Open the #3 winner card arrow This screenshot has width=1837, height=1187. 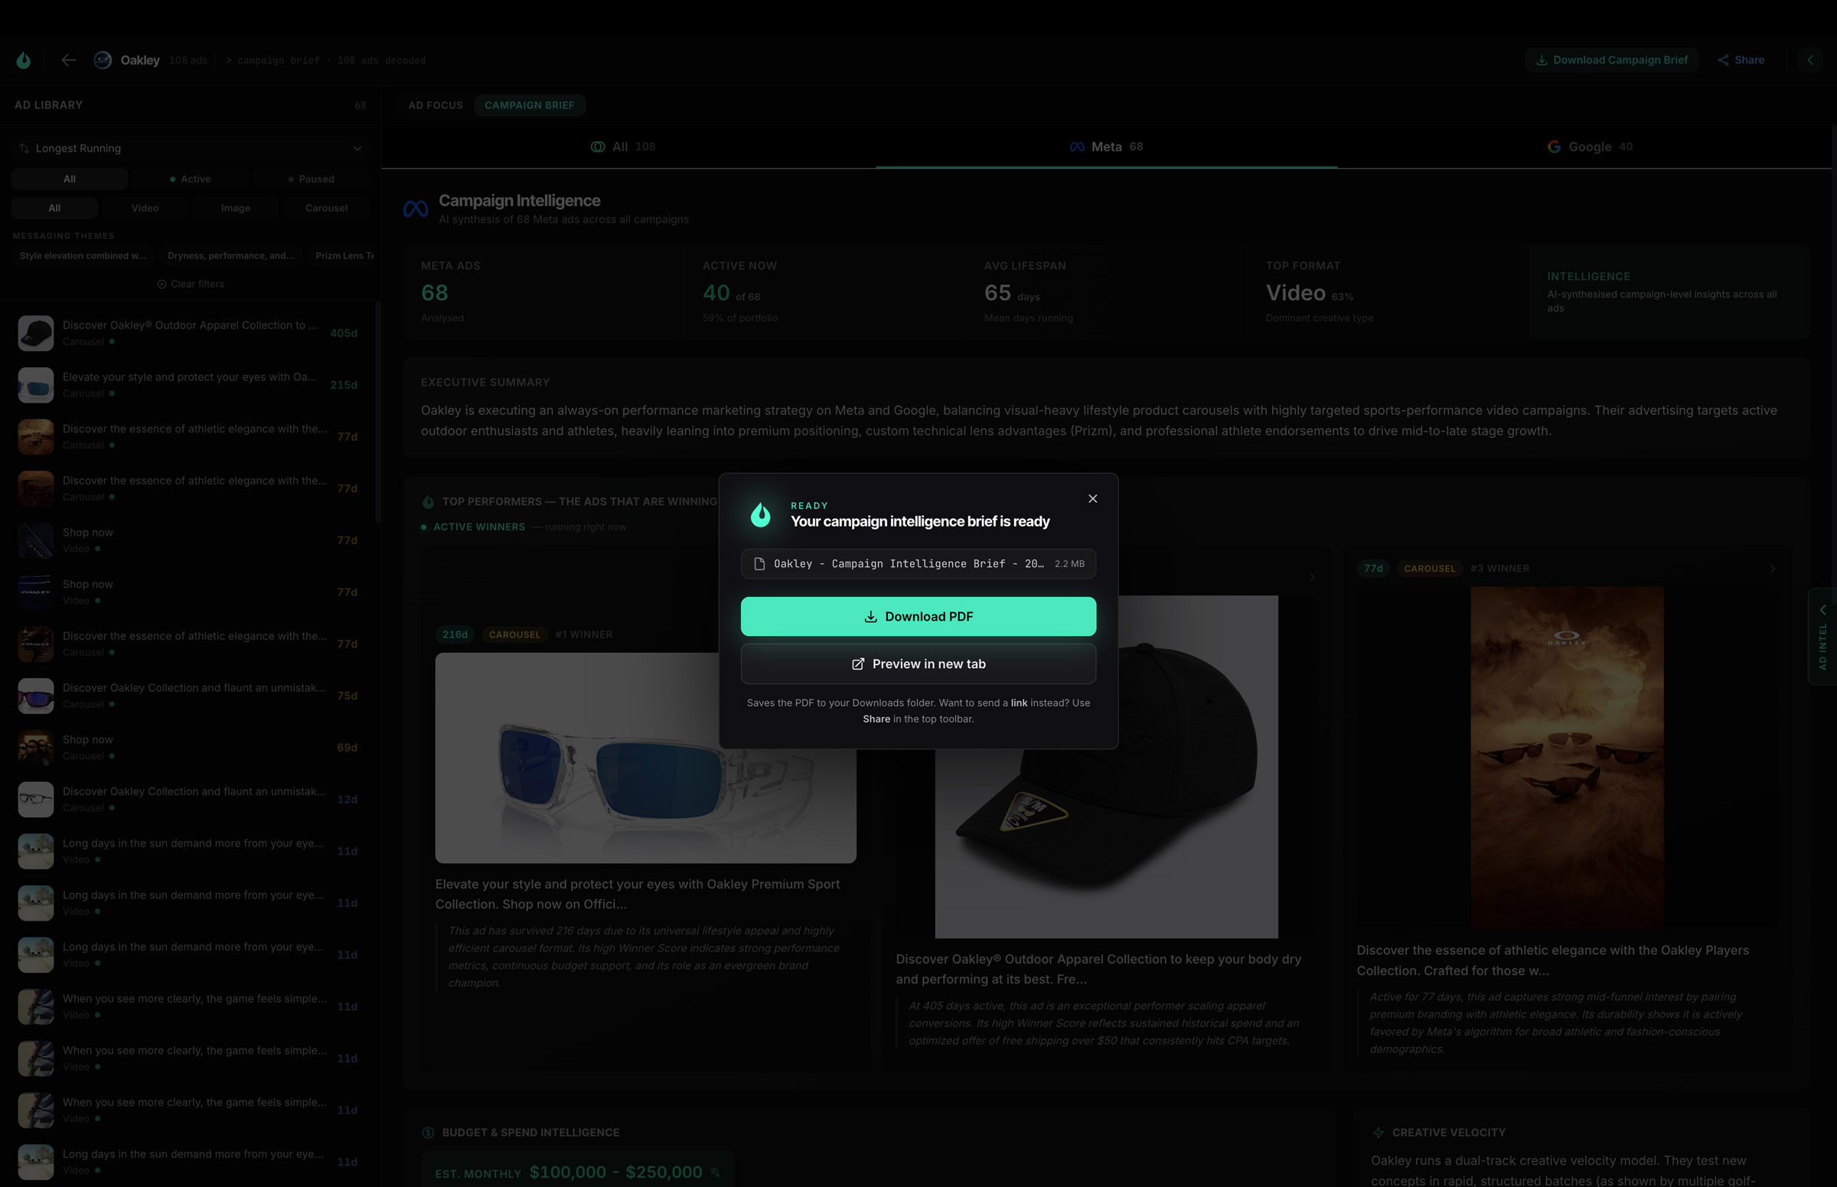(1772, 569)
